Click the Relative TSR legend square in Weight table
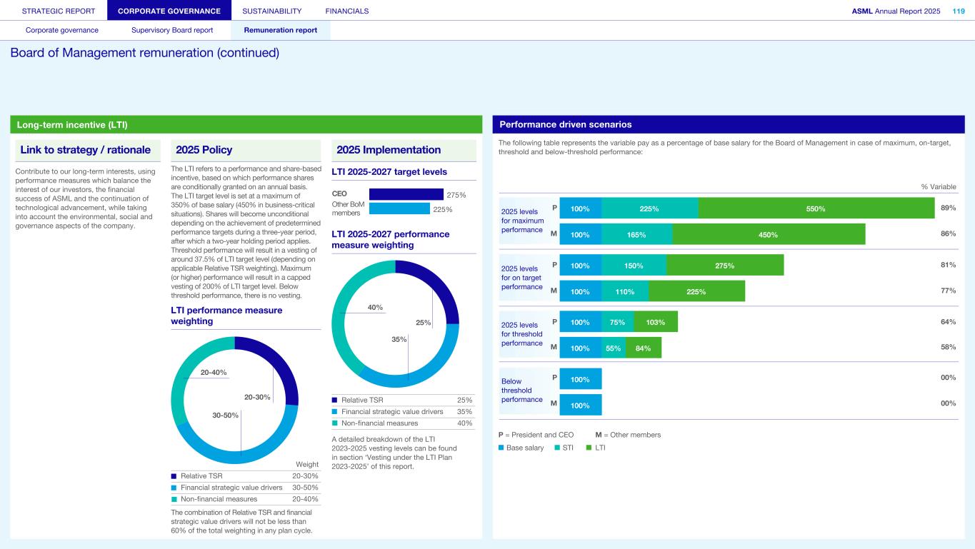Viewport: 975px width, 549px height. (x=174, y=476)
